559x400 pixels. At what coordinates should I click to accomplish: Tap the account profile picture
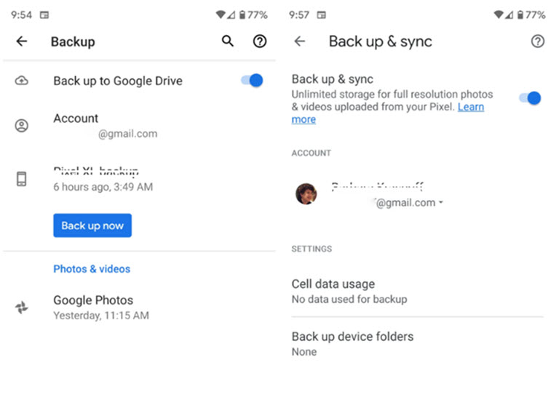(x=306, y=194)
